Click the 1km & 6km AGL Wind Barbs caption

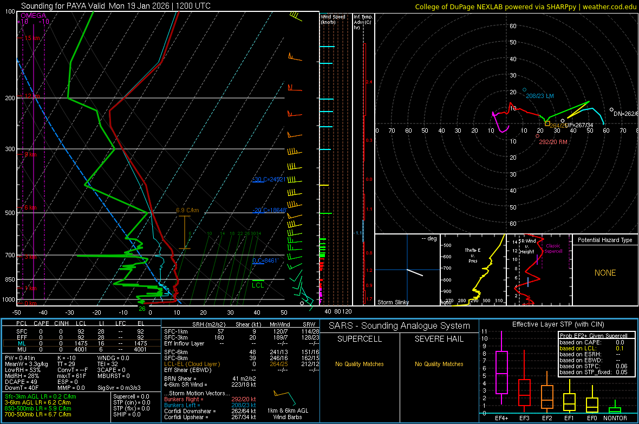tap(288, 414)
